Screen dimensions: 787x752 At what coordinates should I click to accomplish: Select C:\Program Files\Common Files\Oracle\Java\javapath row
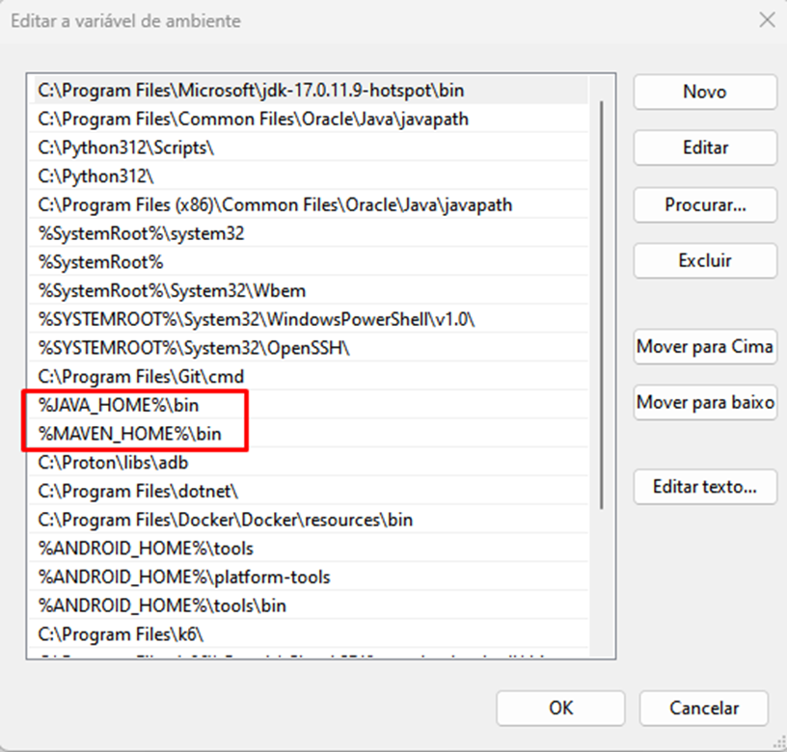(x=309, y=119)
